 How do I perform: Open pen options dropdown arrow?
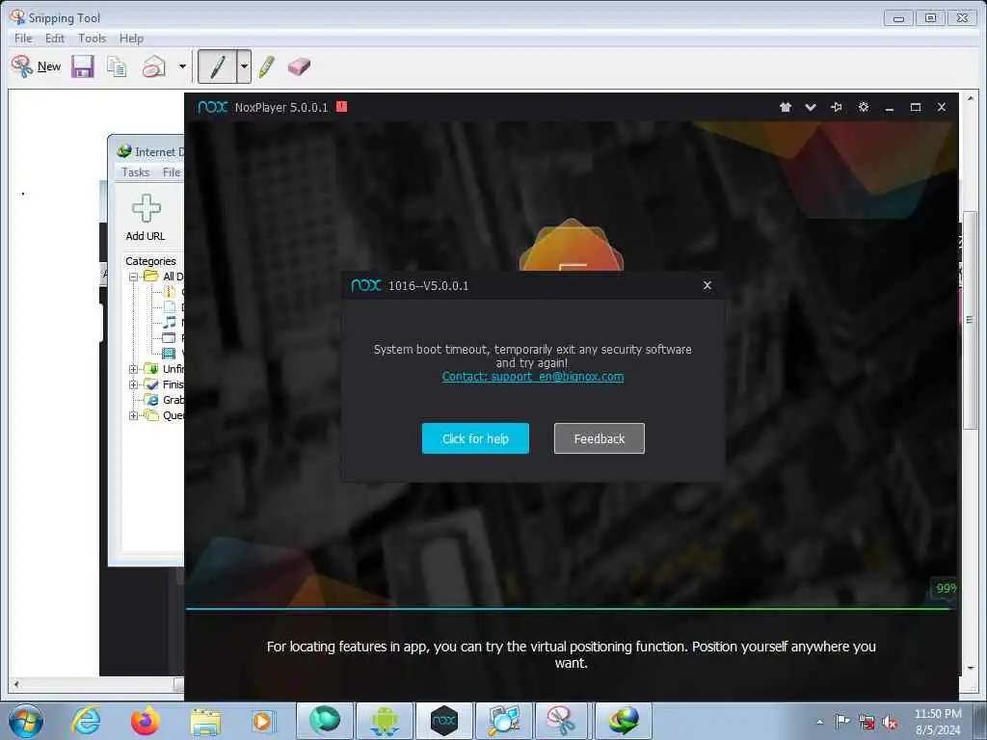coord(244,66)
